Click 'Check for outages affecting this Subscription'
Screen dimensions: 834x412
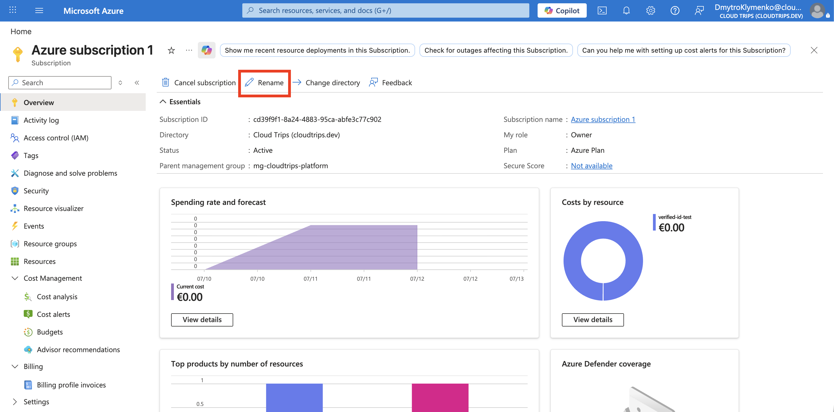(496, 50)
